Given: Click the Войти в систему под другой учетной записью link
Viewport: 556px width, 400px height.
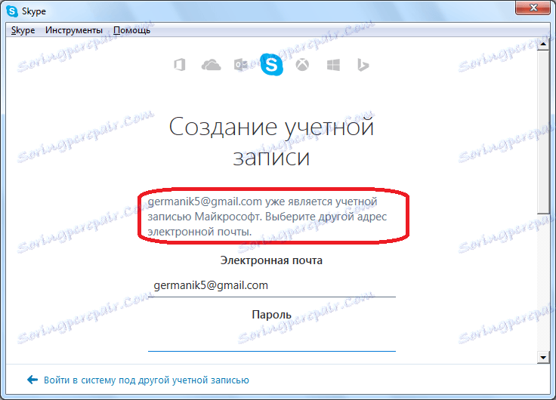Looking at the screenshot, I should click(x=146, y=380).
